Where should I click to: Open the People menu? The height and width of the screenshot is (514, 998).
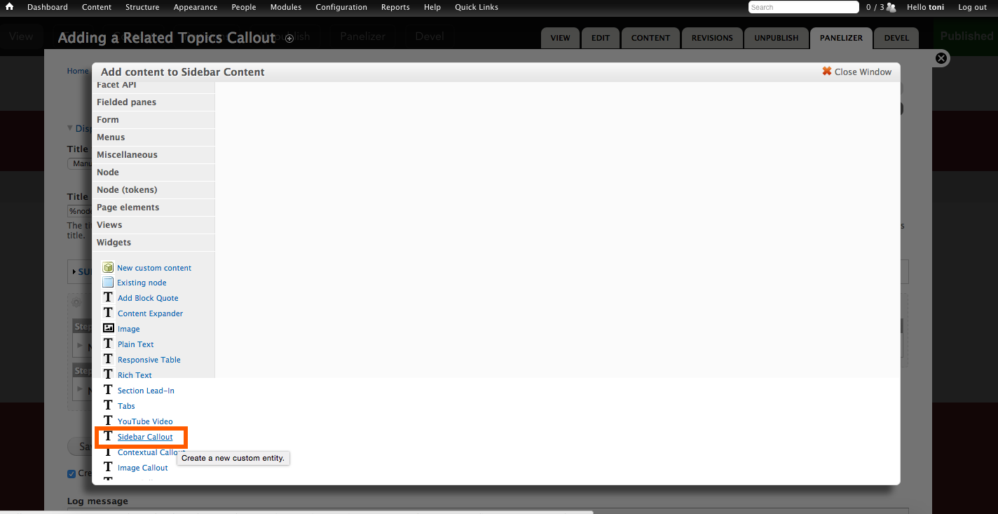click(x=244, y=7)
